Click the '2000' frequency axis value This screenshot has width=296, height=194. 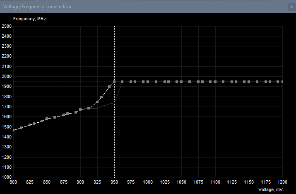pos(7,76)
